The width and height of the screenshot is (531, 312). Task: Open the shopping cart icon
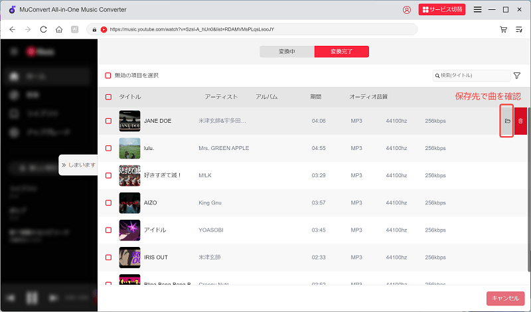(504, 29)
